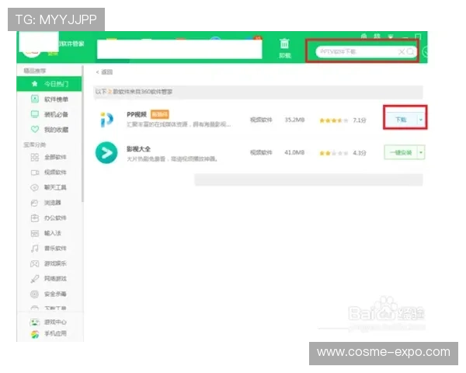Image resolution: width=466 pixels, height=373 pixels.
Task: Show 办公软件 category
Action: [x=49, y=218]
